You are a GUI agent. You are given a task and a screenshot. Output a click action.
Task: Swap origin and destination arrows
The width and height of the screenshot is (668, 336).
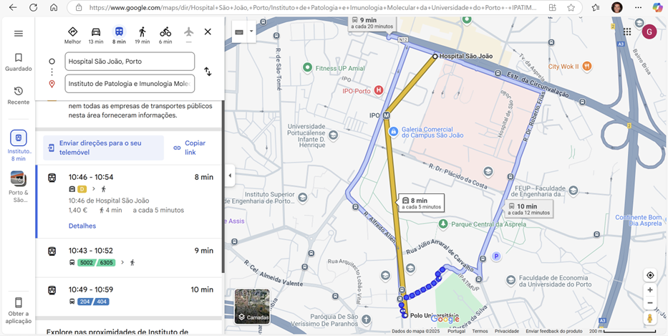tap(208, 72)
